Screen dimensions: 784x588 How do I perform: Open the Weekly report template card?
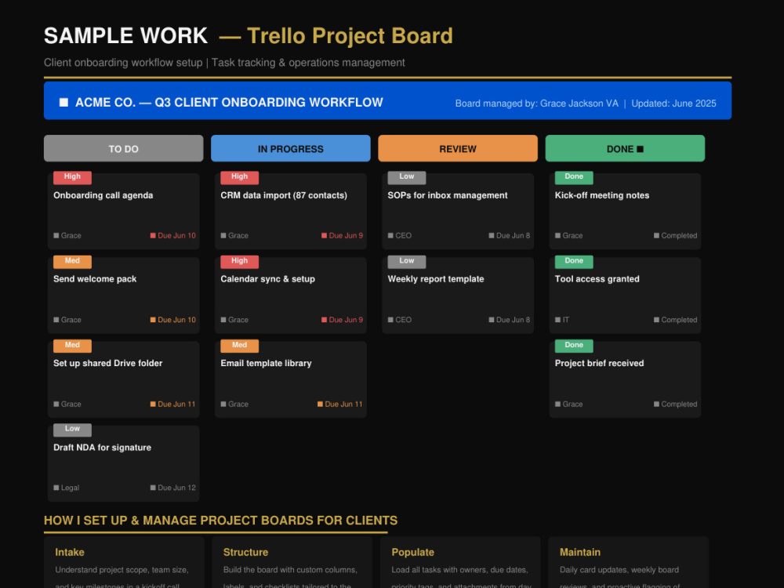[458, 295]
